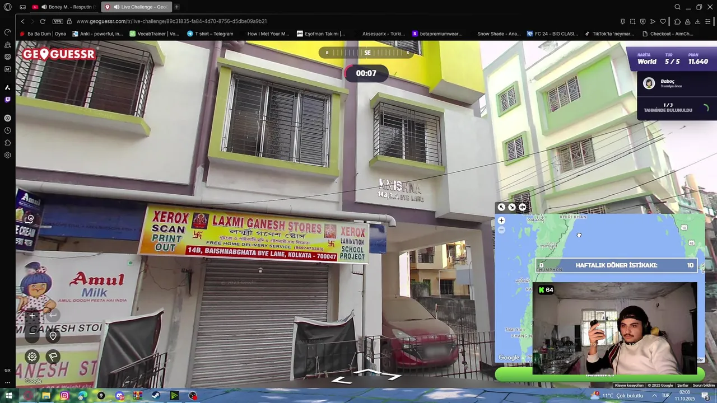
Task: Open a new browser tab
Action: tap(176, 7)
